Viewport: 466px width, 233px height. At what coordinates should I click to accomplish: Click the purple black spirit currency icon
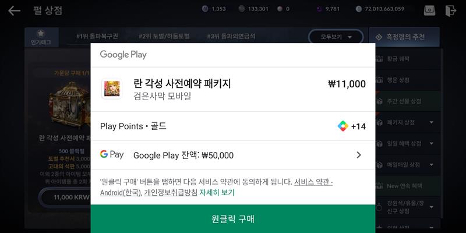click(319, 9)
